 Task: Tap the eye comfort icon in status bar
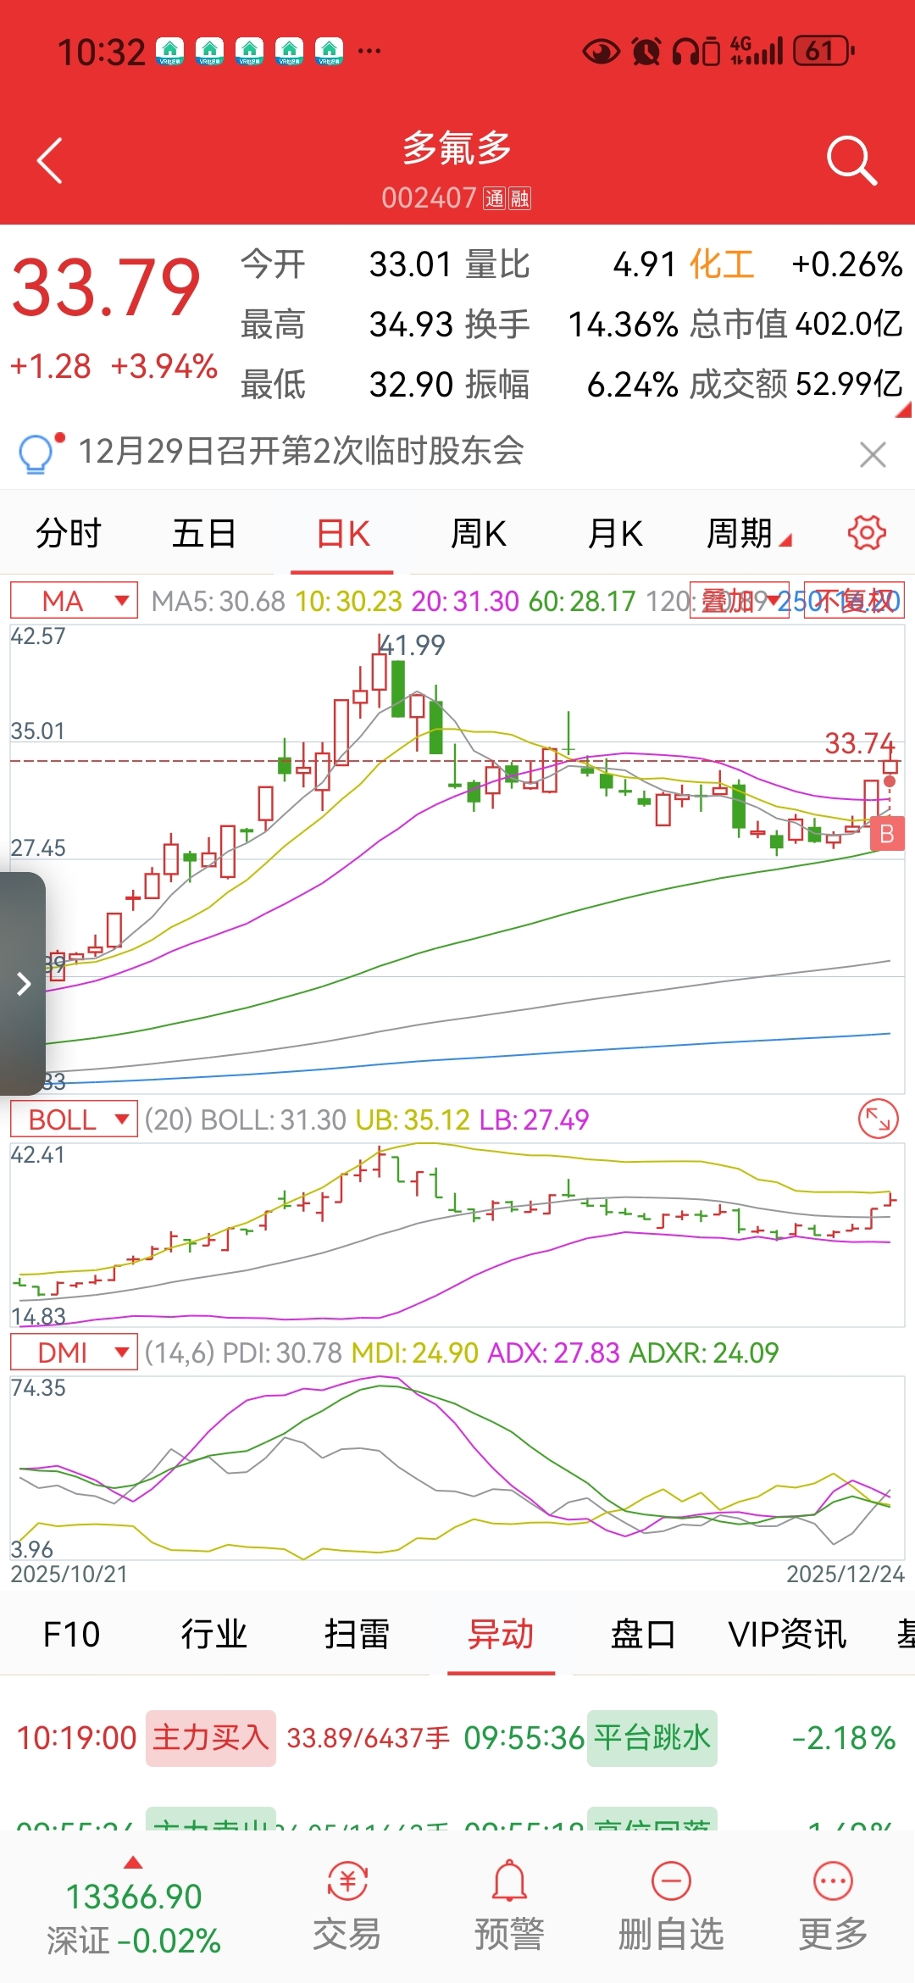(x=601, y=52)
